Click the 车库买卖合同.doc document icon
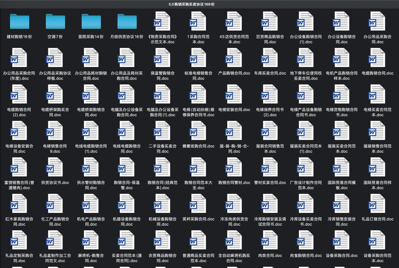399x268 pixels. pyautogui.click(x=270, y=58)
